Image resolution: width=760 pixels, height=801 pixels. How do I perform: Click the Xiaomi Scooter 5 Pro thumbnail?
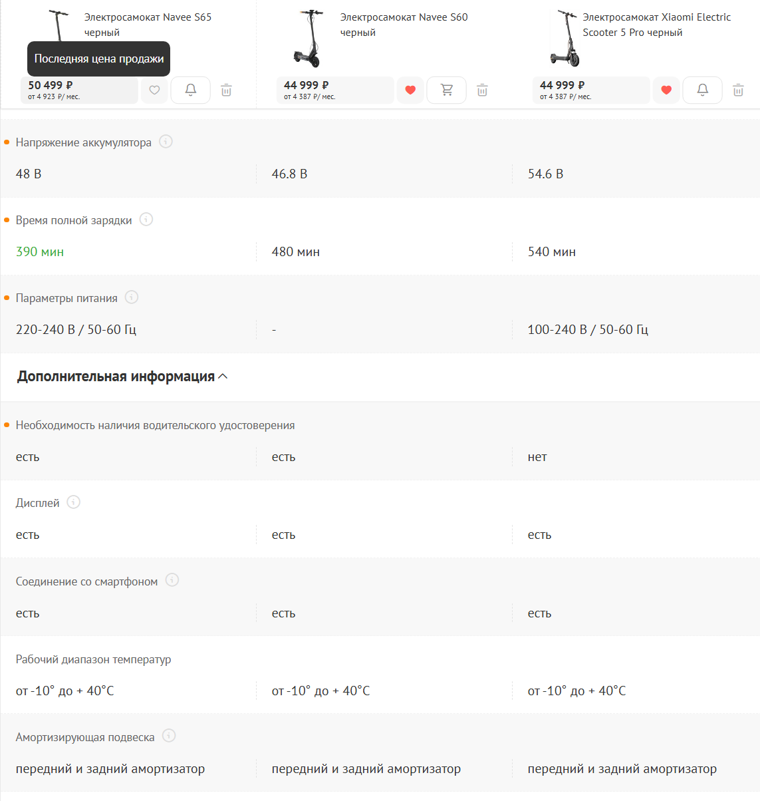(x=565, y=39)
